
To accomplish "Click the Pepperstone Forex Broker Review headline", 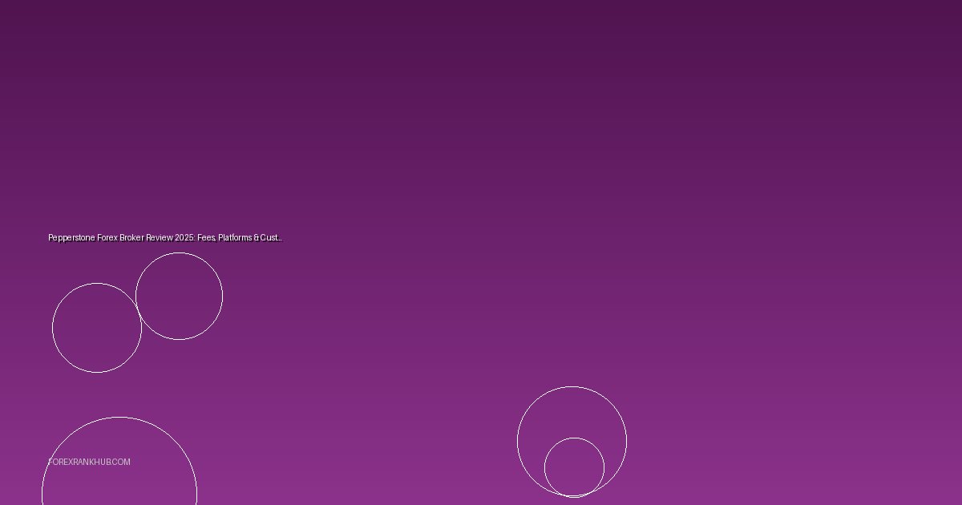I will [164, 237].
